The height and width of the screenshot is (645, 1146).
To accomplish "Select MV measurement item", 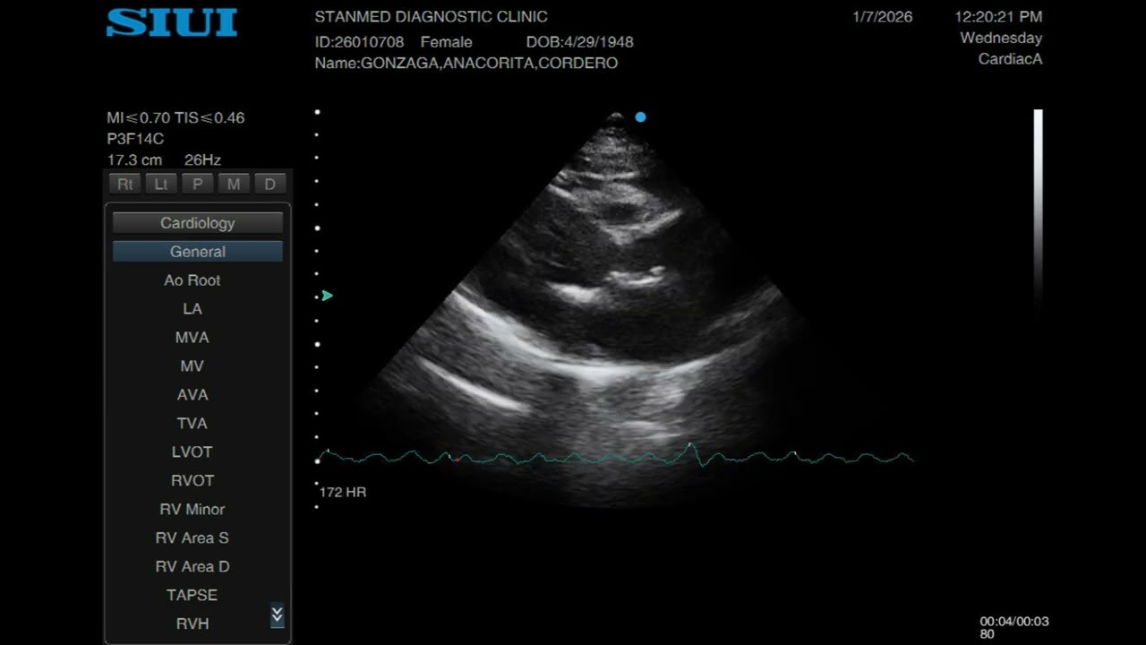I will pos(192,366).
